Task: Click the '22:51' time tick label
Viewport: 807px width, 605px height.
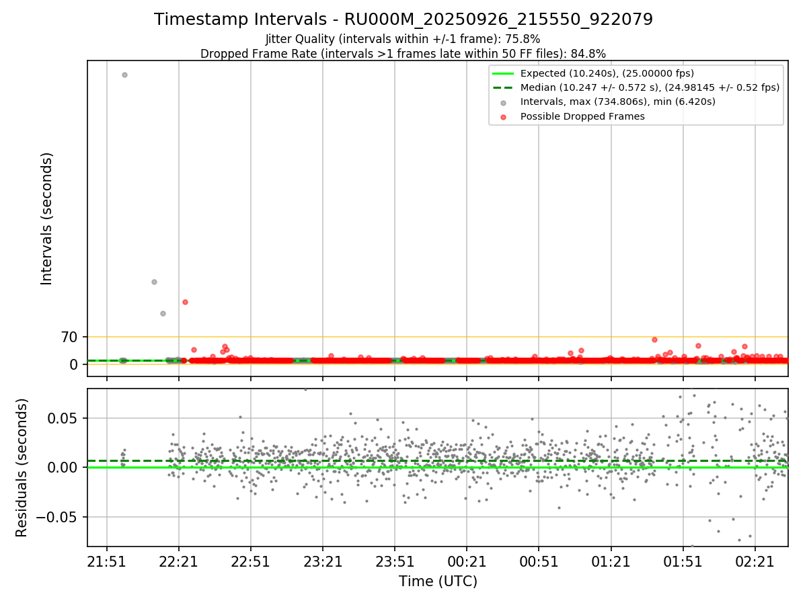Action: pyautogui.click(x=251, y=561)
